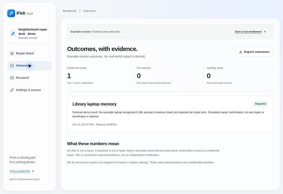This screenshot has width=283, height=194.
Task: Click the breadcrumb chevron separator
Action: point(80,11)
